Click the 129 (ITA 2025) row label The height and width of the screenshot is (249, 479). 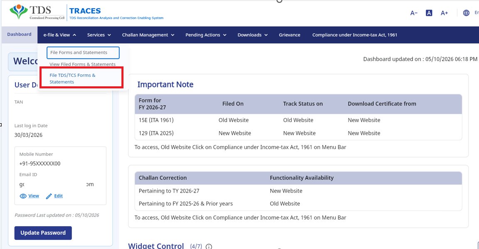[156, 133]
